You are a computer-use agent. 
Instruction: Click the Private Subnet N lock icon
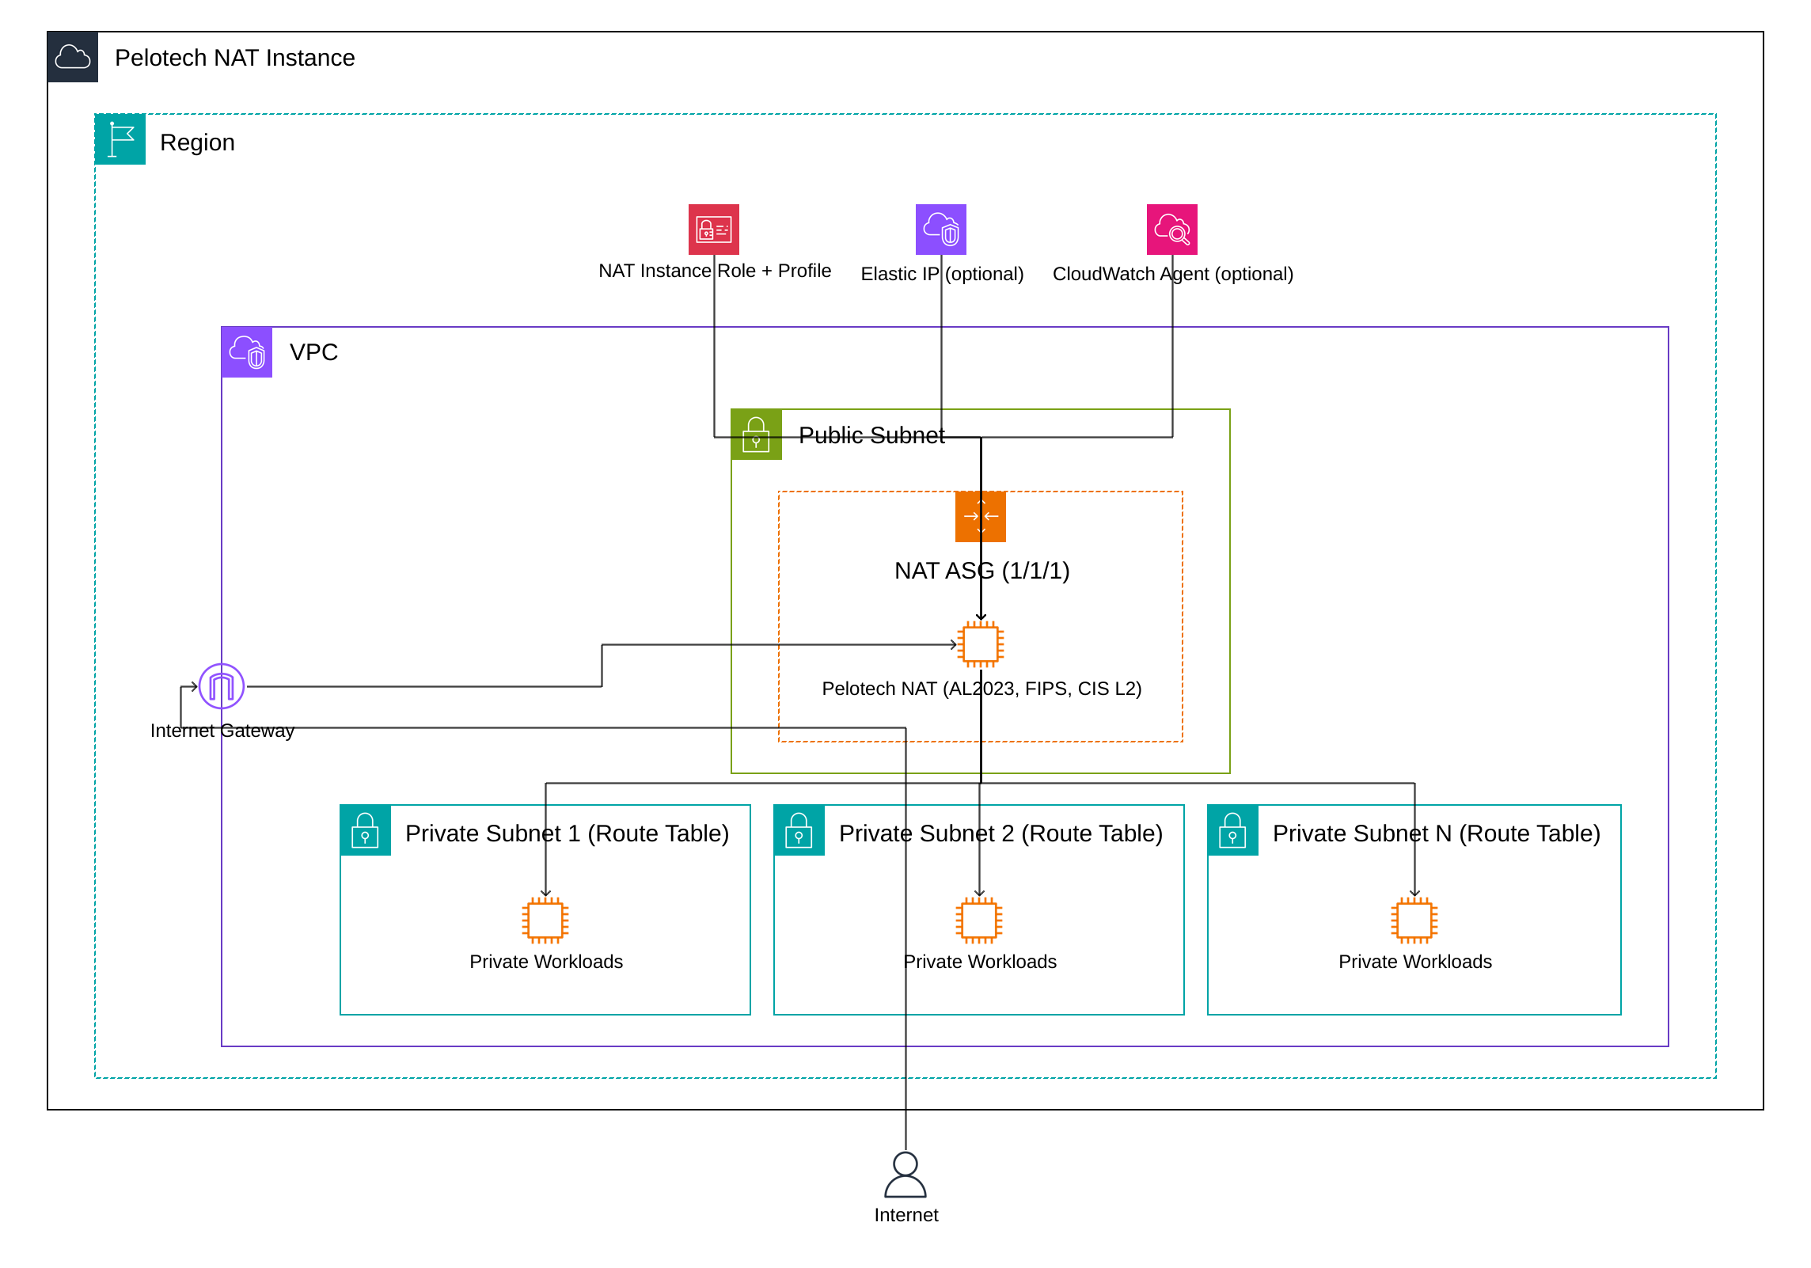(x=1233, y=830)
